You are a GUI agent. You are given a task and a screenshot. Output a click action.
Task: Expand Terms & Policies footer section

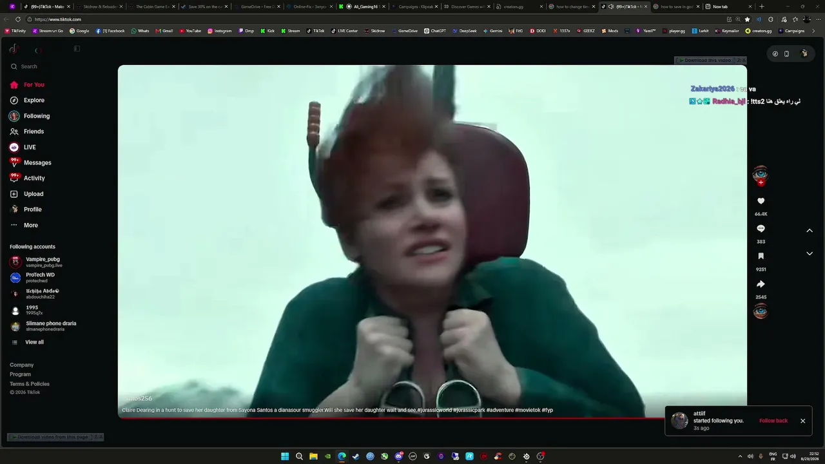(x=30, y=383)
